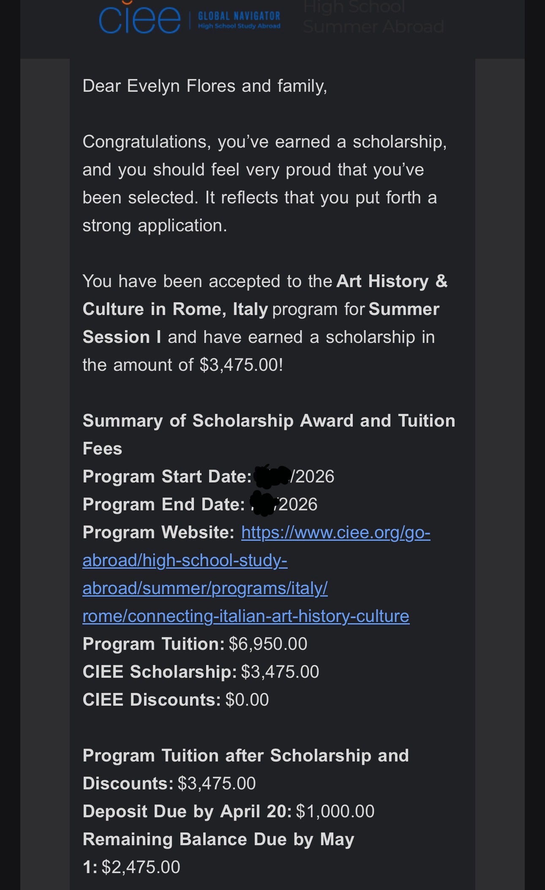Click the faded High School Summer Abroad header title
Image resolution: width=545 pixels, height=890 pixels.
(x=373, y=17)
